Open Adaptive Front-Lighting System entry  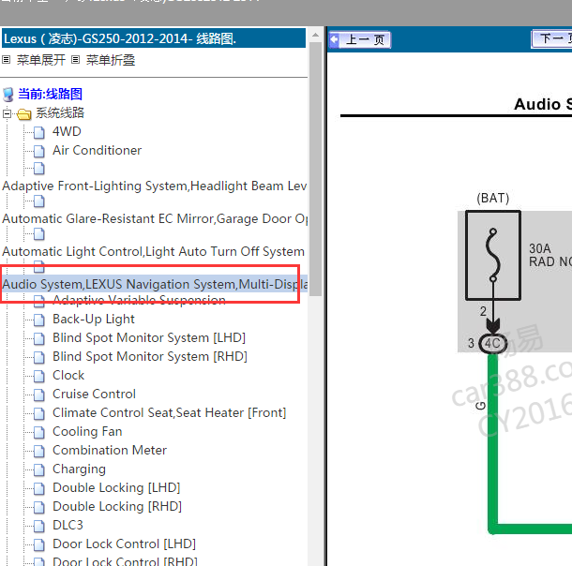pyautogui.click(x=155, y=186)
